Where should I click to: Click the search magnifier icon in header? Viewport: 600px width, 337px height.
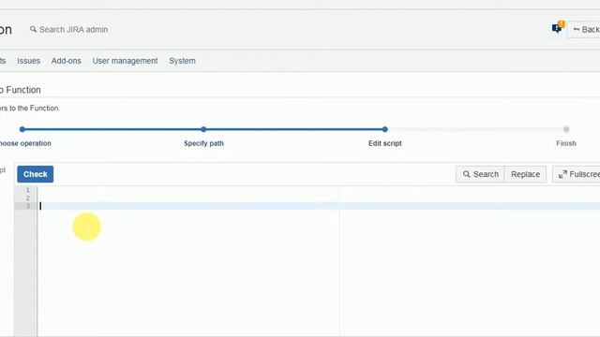[x=34, y=29]
